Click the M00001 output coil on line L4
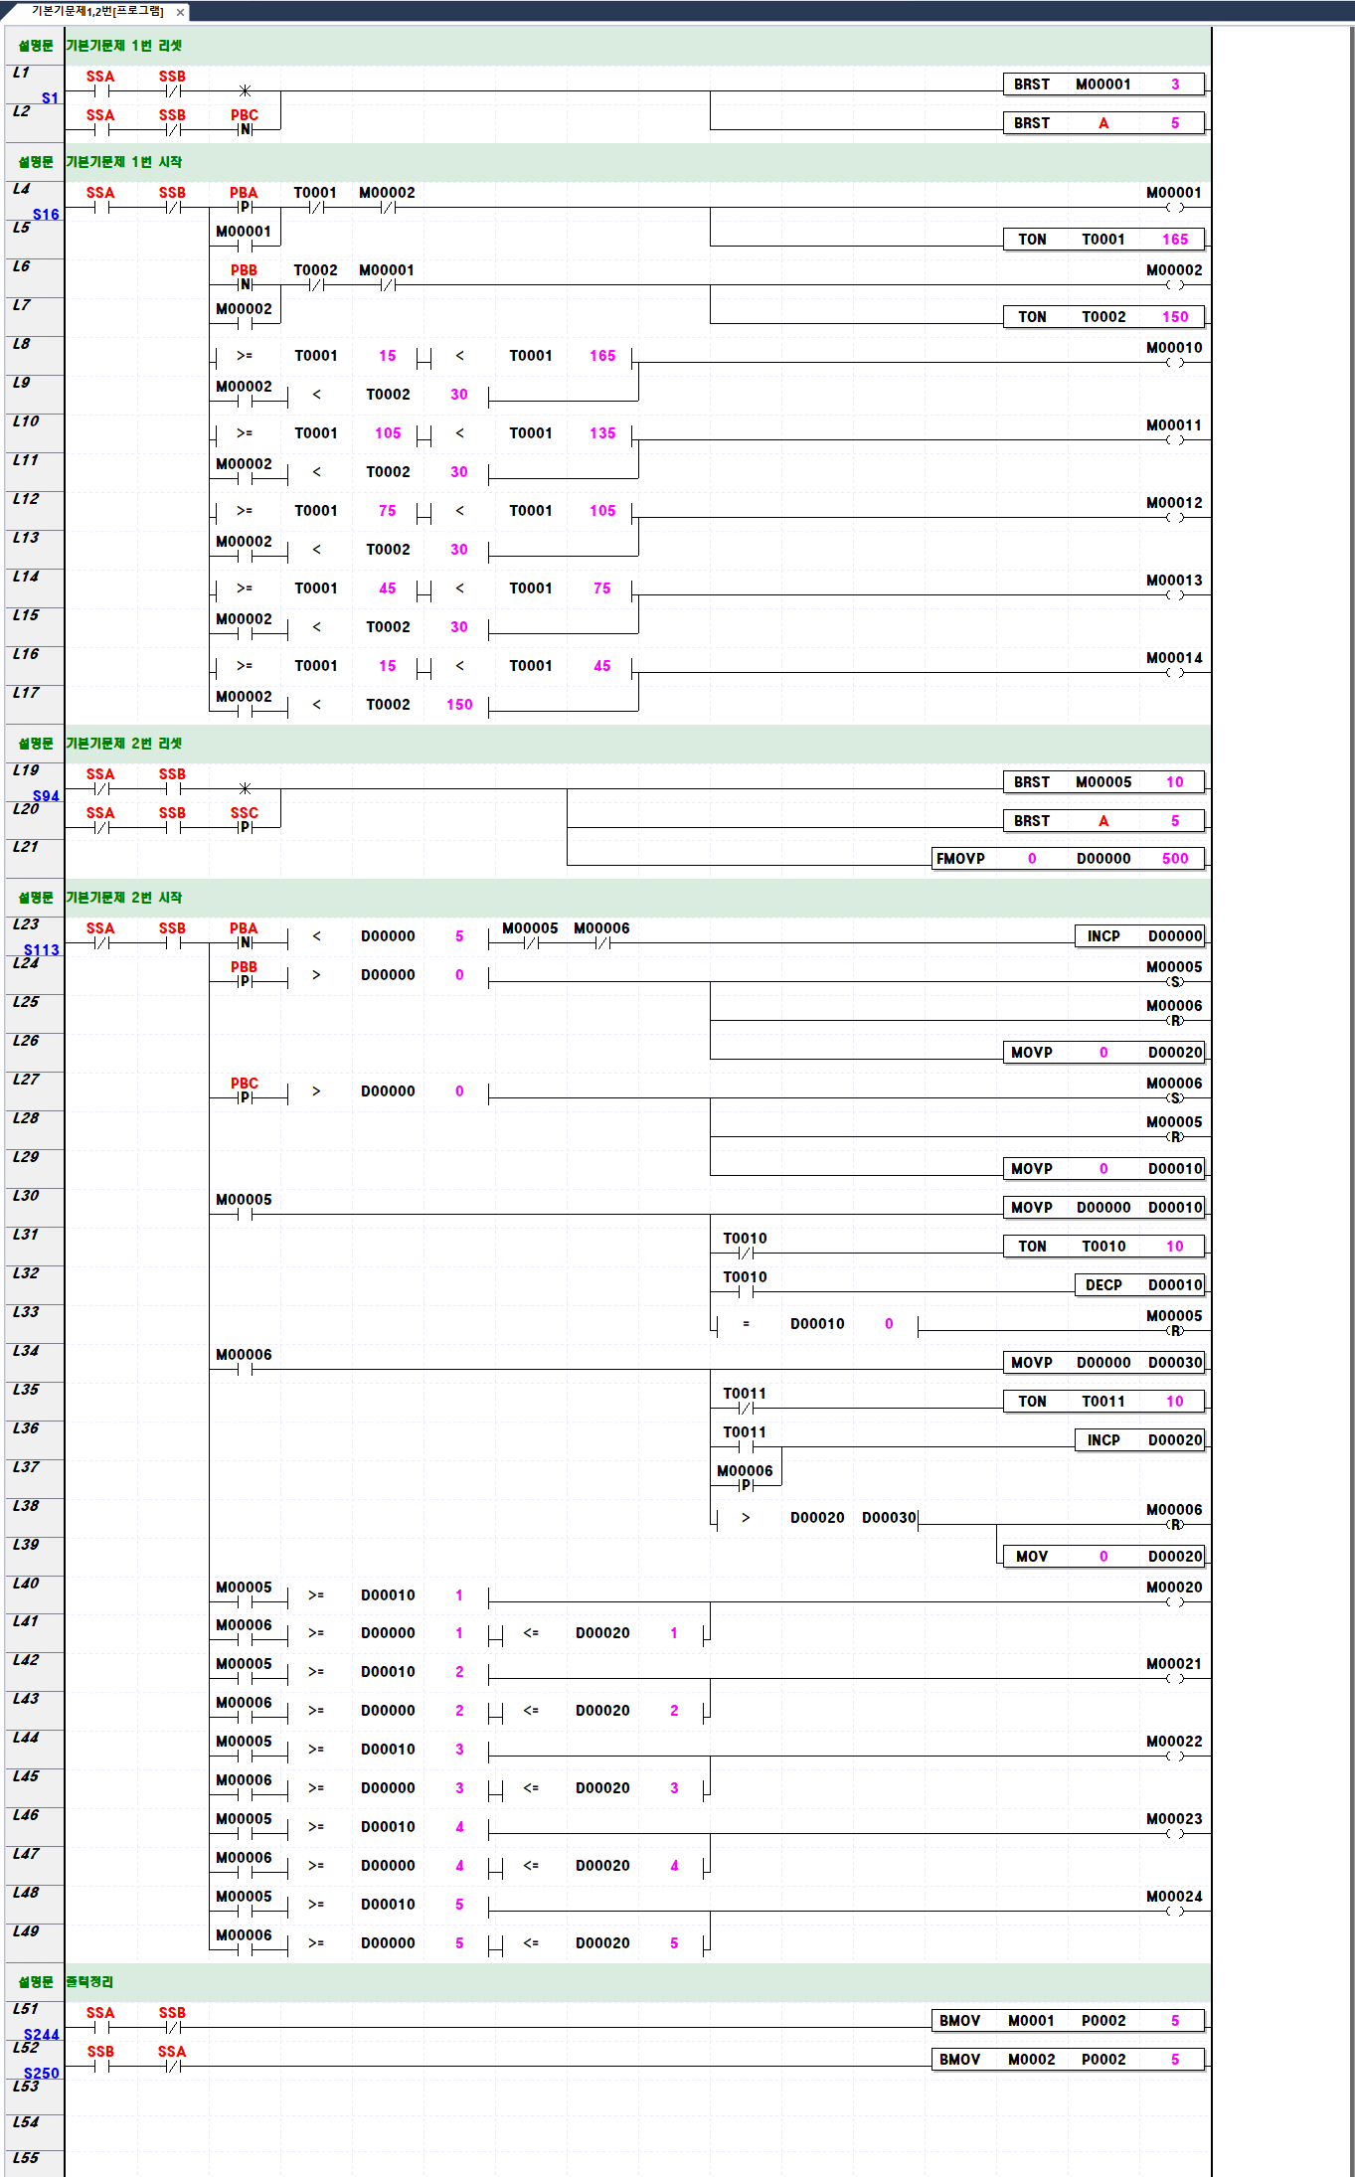1355x2177 pixels. click(1175, 207)
